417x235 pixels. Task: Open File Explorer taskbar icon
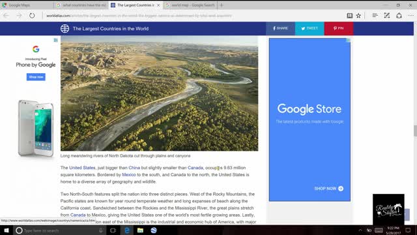141,230
